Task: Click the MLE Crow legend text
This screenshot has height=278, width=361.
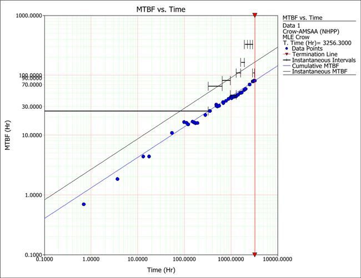Action: [x=298, y=37]
